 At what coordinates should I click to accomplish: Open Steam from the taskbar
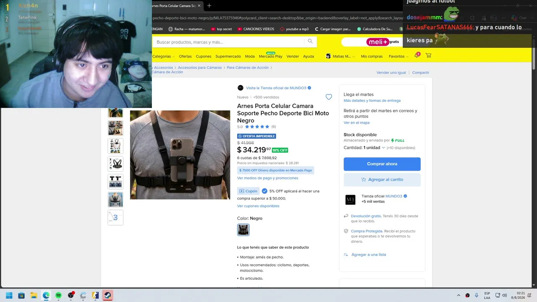point(107,295)
